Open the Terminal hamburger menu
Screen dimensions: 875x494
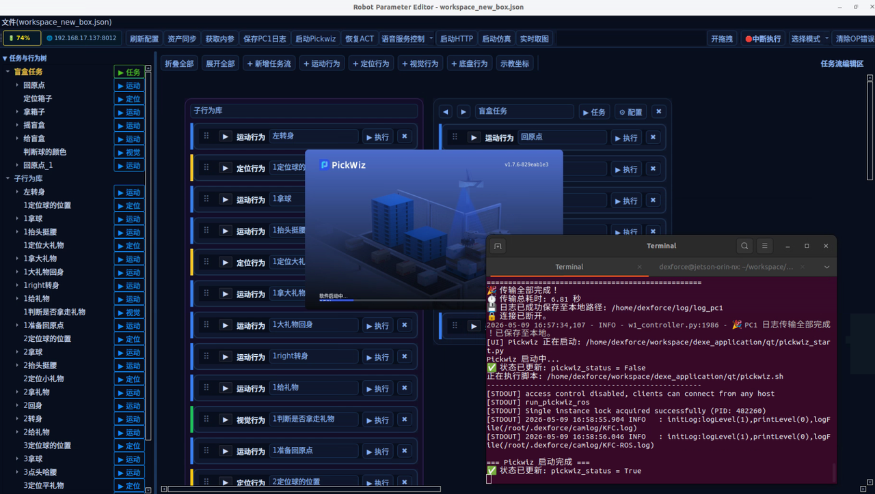pos(764,246)
